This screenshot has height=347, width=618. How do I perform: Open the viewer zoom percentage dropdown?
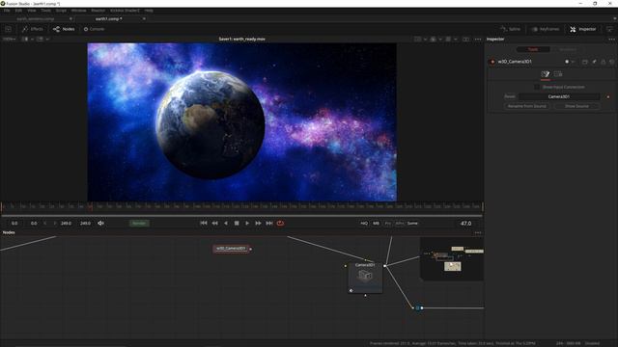(x=9, y=39)
